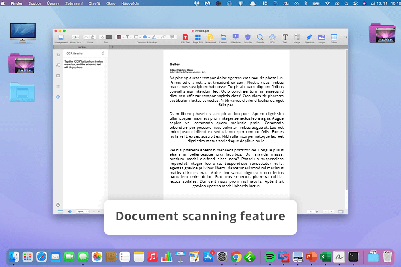
Task: Open the 100% zoom level dropdown
Action: [x=82, y=212]
